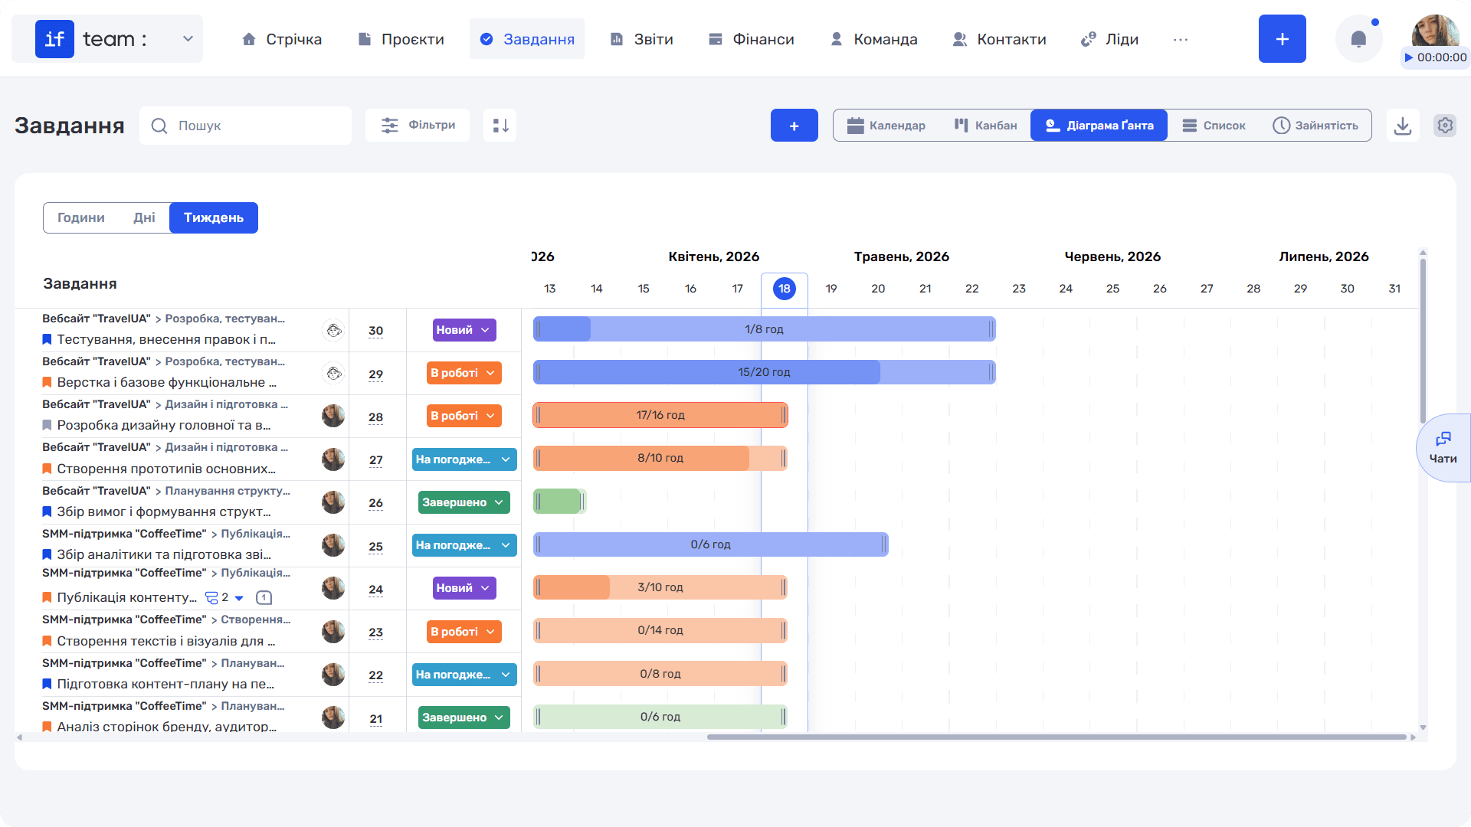Open На погодже... status for task 27
Viewport: 1471px width, 827px height.
(464, 459)
